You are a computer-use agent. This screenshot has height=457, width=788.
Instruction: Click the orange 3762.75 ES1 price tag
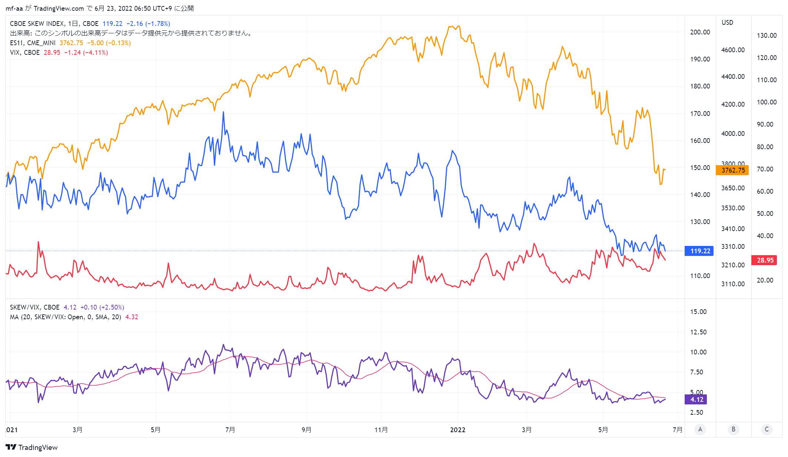(x=732, y=170)
